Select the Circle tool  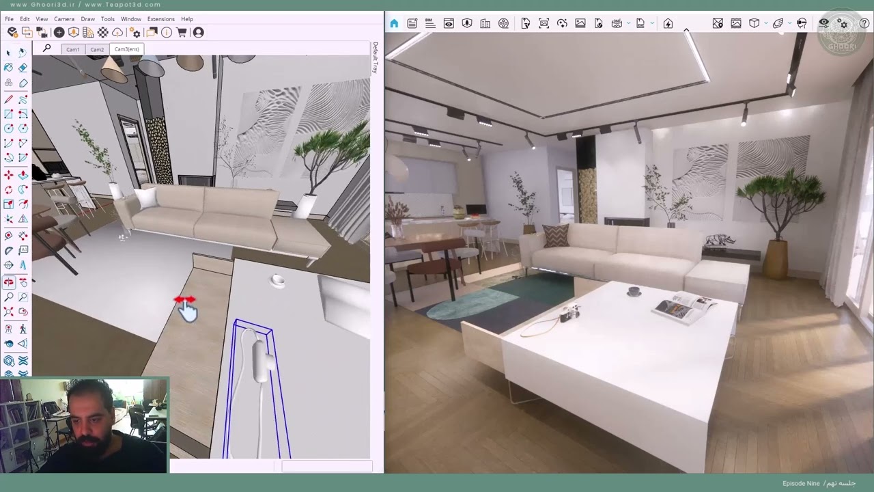pyautogui.click(x=8, y=128)
